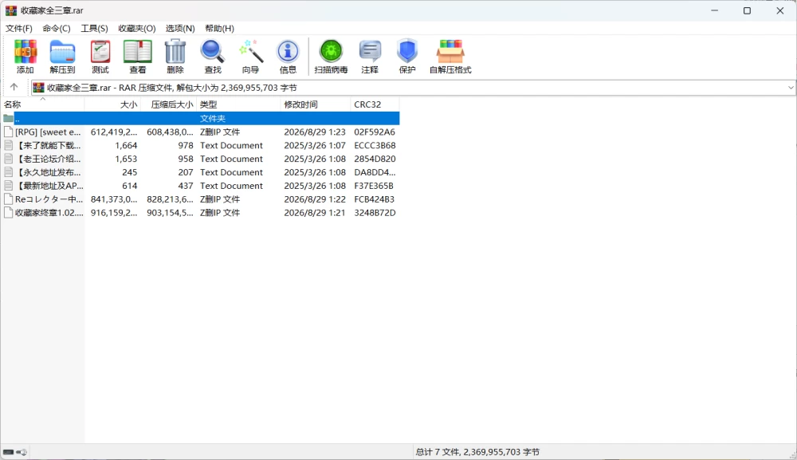Sort by 修改时间 column header

(x=315, y=104)
